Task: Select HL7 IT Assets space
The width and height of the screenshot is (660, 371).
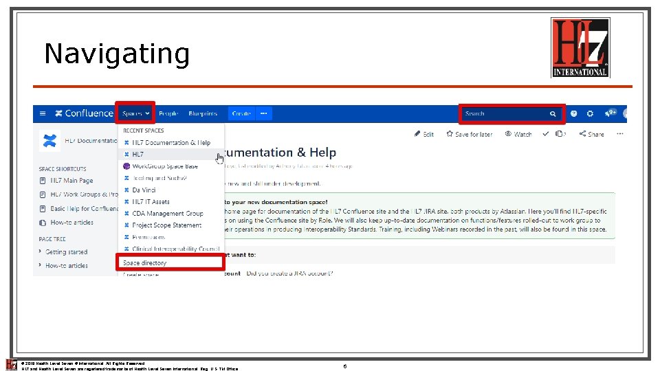Action: [171, 201]
